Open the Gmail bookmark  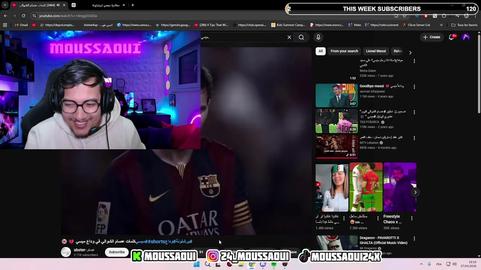pyautogui.click(x=21, y=25)
